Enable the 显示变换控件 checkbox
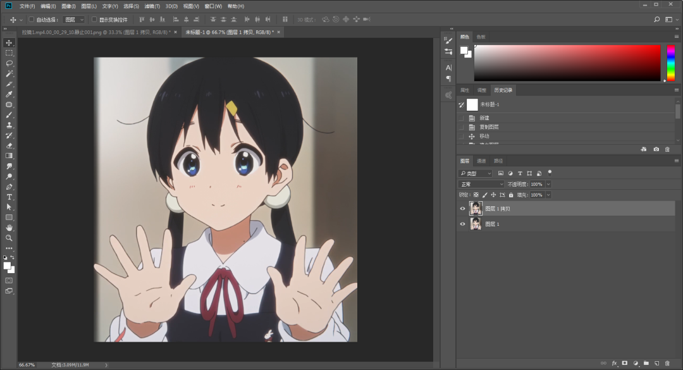 pos(94,19)
